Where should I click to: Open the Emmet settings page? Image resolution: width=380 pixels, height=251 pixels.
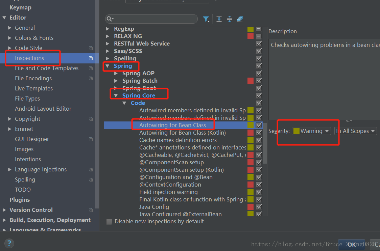24,129
